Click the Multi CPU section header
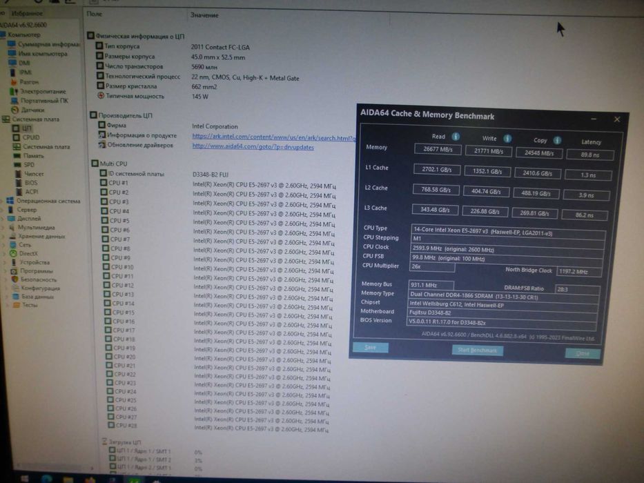 click(x=109, y=164)
